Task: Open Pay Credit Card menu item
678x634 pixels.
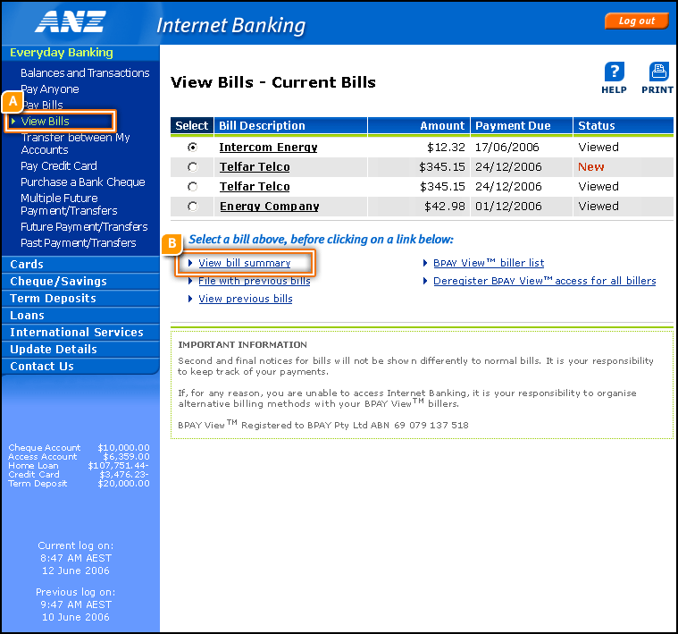Action: pyautogui.click(x=59, y=166)
